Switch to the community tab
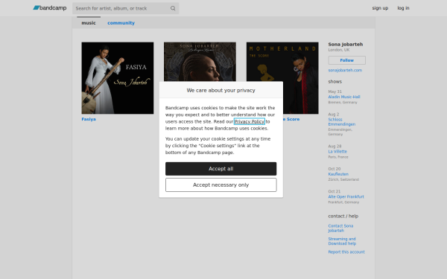This screenshot has width=447, height=279. (121, 23)
